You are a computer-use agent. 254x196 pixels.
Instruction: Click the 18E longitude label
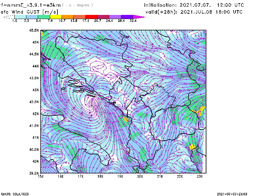100,176
